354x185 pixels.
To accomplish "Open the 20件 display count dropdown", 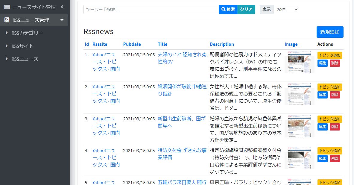I will point(286,9).
